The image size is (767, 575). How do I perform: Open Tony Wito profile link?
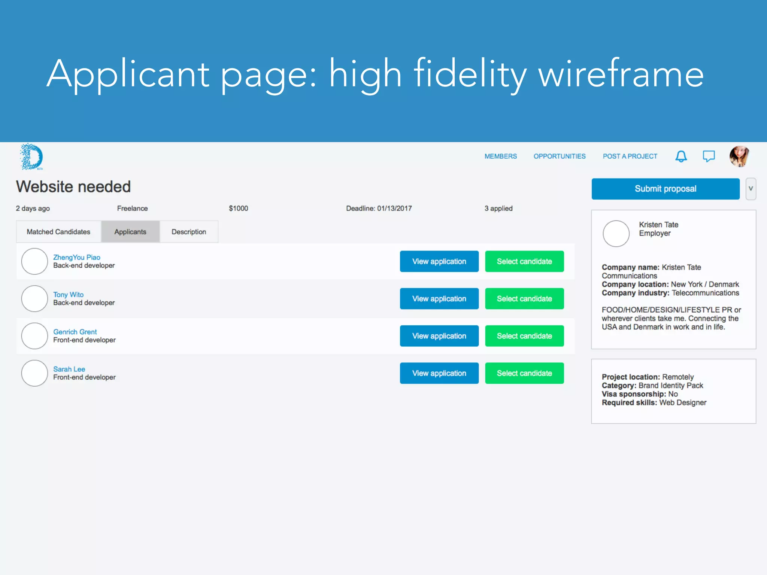tap(68, 295)
